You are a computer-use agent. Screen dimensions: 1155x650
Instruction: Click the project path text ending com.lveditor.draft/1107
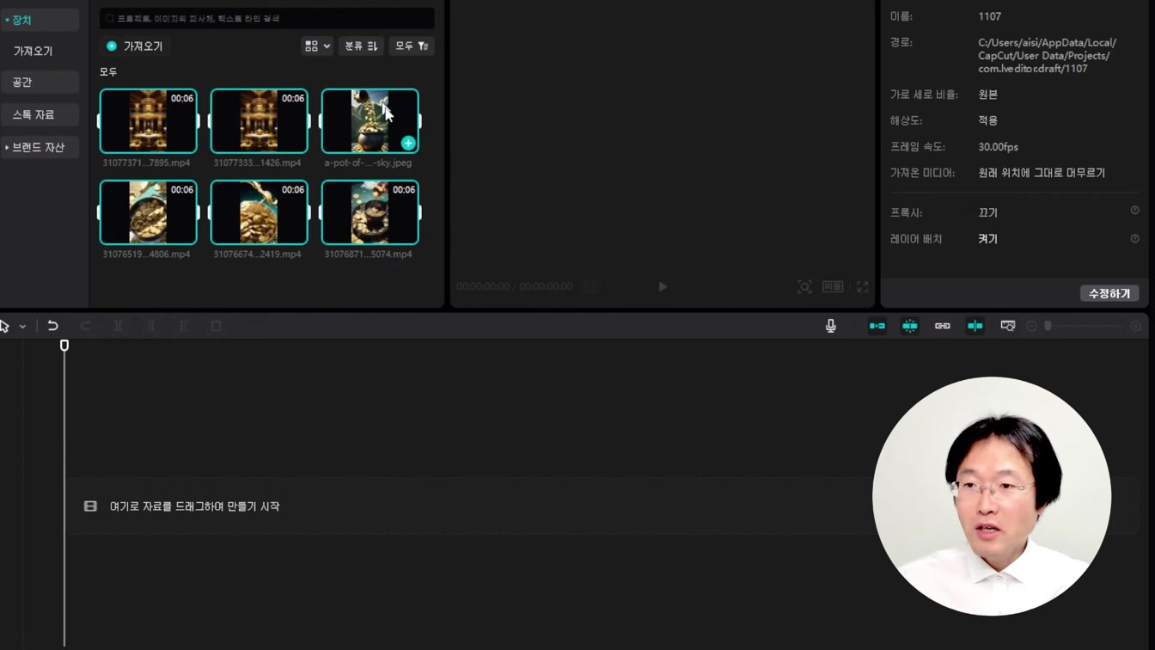coord(1047,56)
